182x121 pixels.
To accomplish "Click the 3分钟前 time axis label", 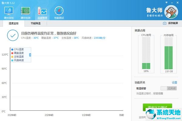I will pyautogui.click(x=12, y=115).
